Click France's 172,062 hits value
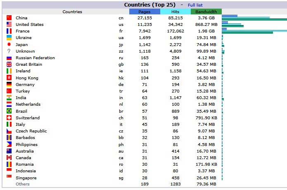Screen dimensions: 287x190 pos(176,31)
